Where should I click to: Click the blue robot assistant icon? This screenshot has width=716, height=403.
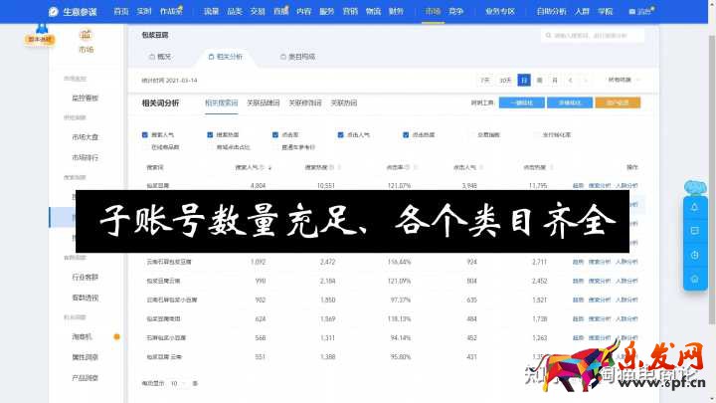pyautogui.click(x=696, y=185)
